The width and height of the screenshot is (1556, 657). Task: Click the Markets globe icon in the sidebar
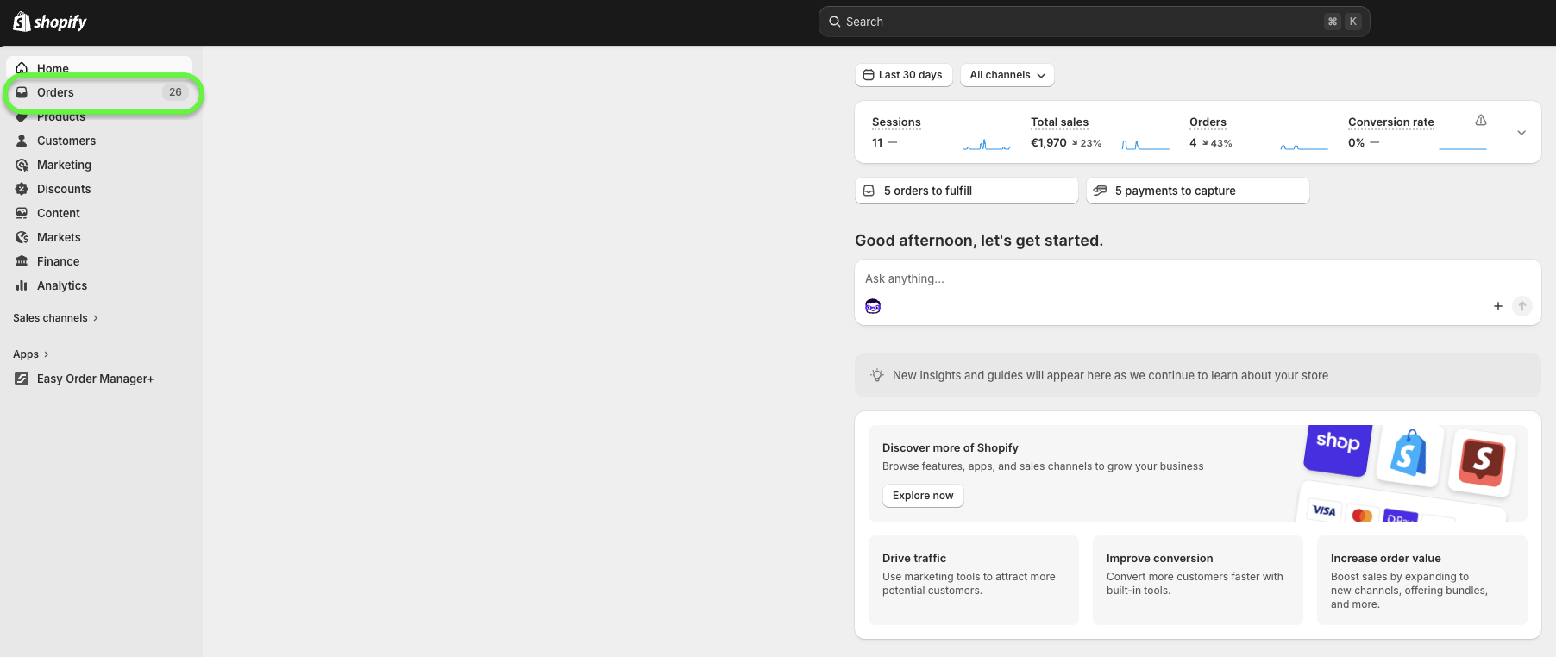click(22, 237)
